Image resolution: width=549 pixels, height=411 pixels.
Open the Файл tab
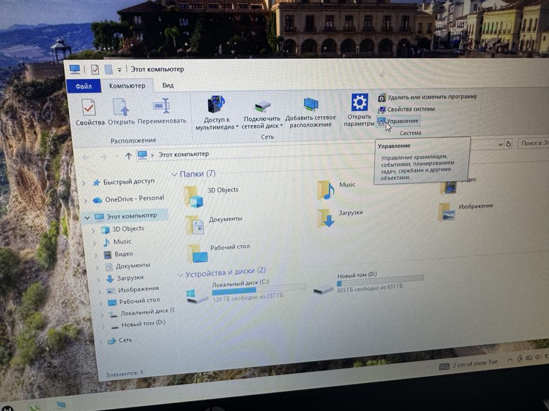coord(84,86)
